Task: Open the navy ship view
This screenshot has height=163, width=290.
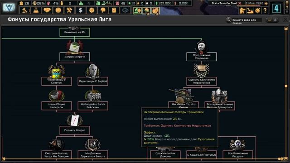Action: click(250, 10)
